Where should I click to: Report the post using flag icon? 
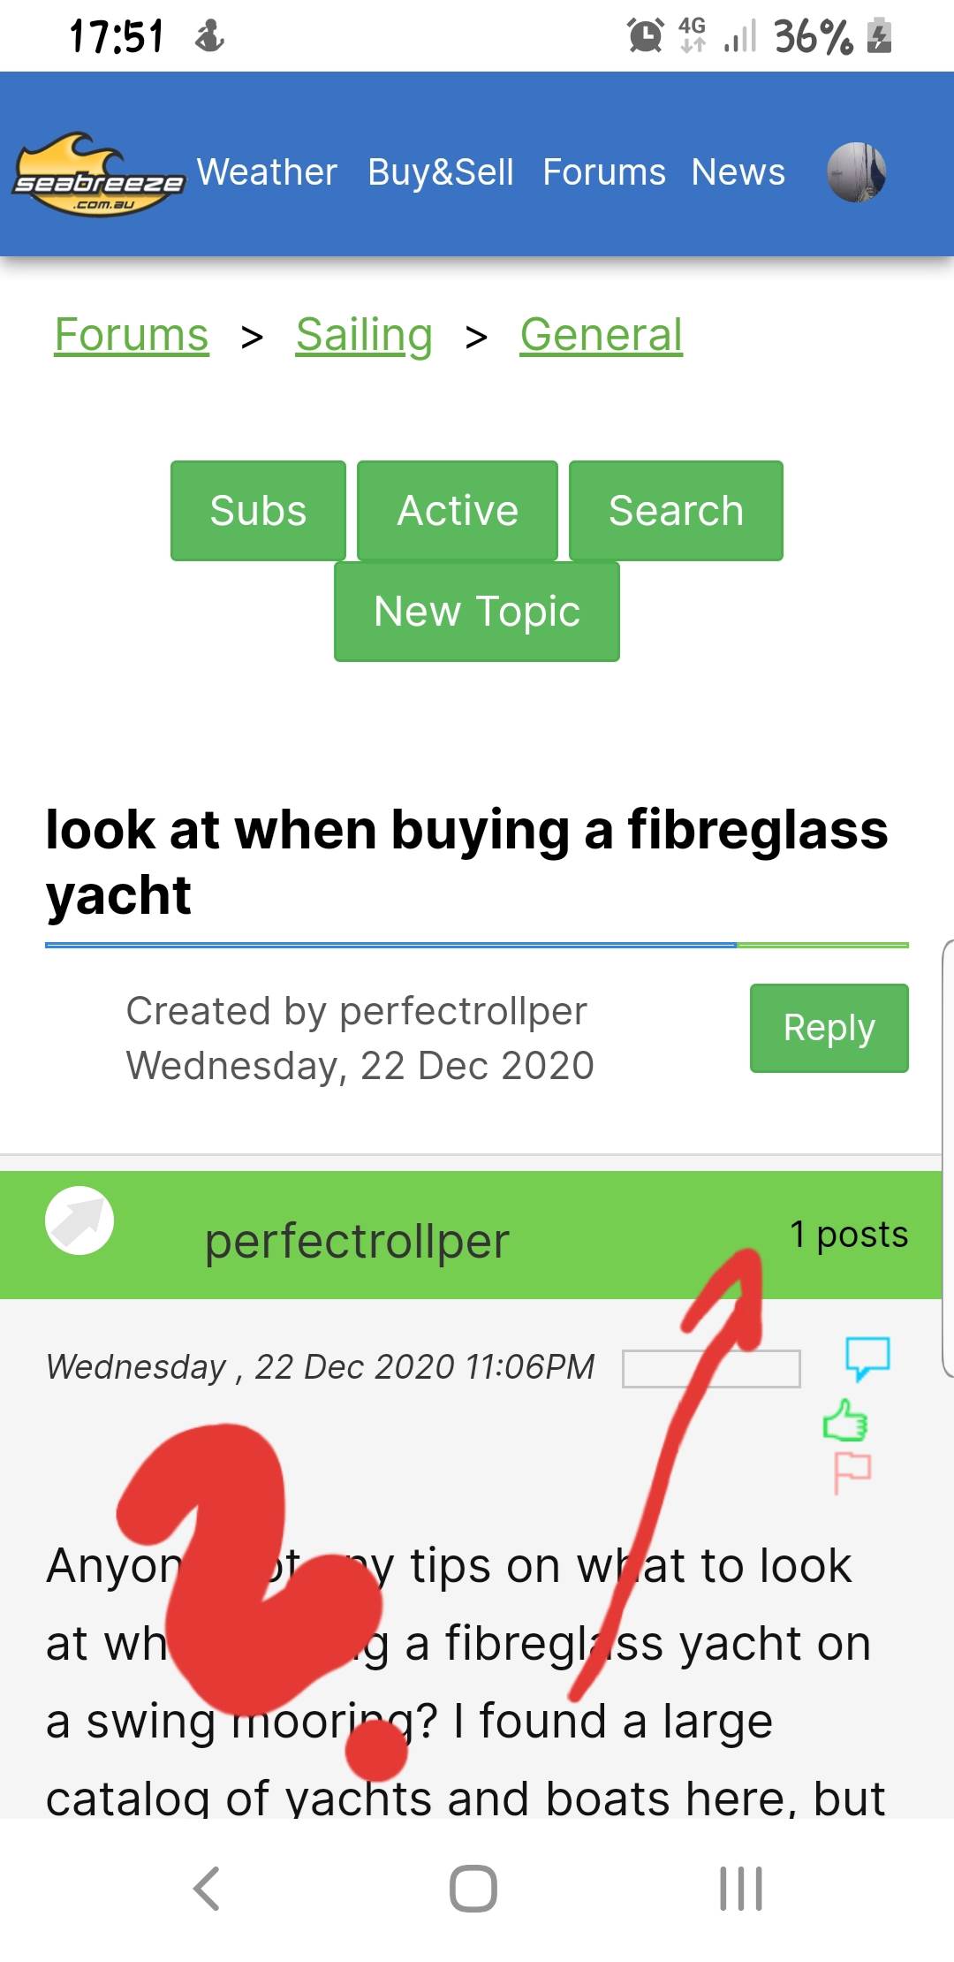[x=852, y=1471]
